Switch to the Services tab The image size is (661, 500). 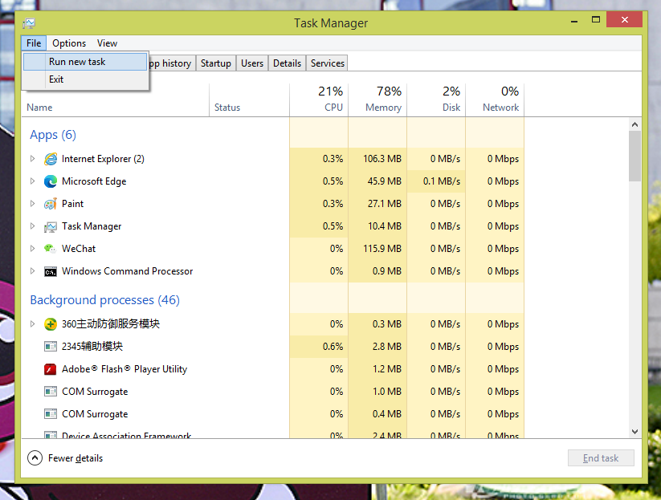click(x=328, y=63)
